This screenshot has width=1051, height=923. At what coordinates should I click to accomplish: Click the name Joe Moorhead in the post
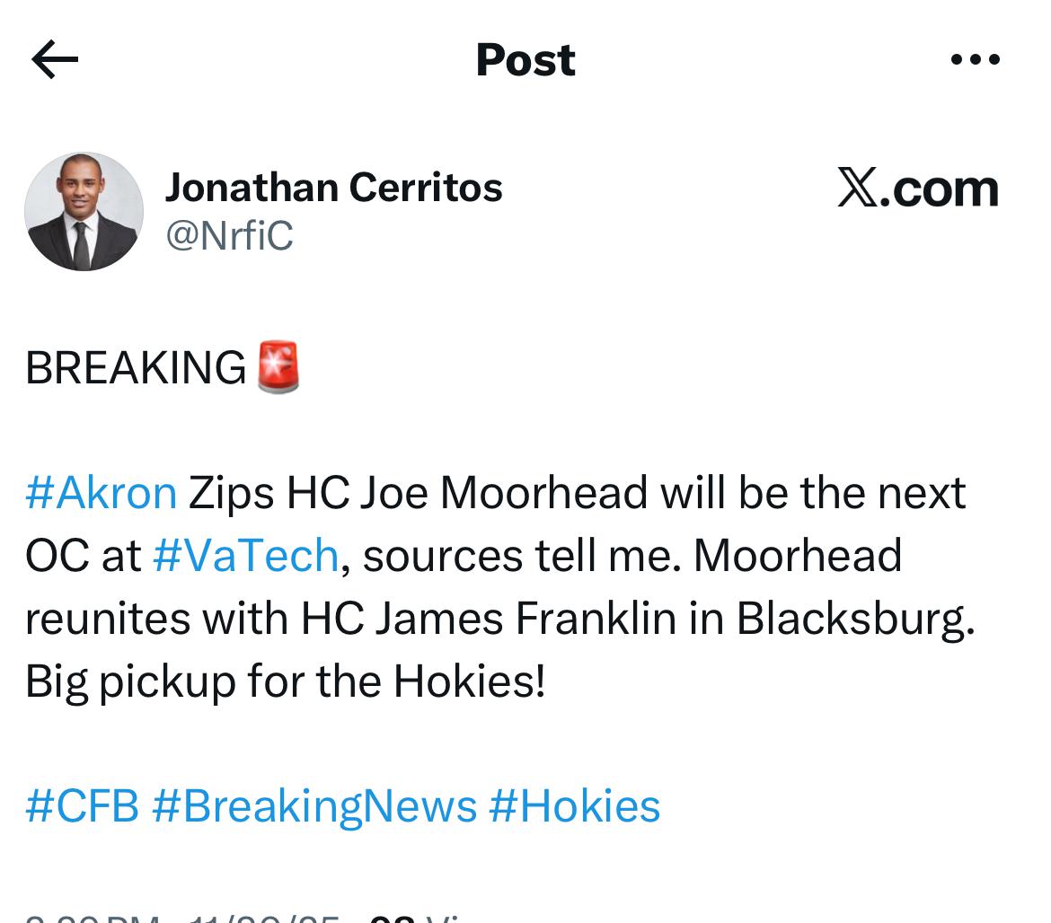pyautogui.click(x=503, y=493)
